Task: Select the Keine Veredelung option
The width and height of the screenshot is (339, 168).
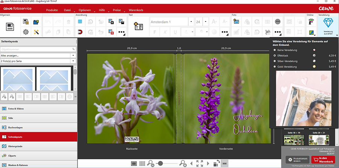Action: click(x=275, y=50)
